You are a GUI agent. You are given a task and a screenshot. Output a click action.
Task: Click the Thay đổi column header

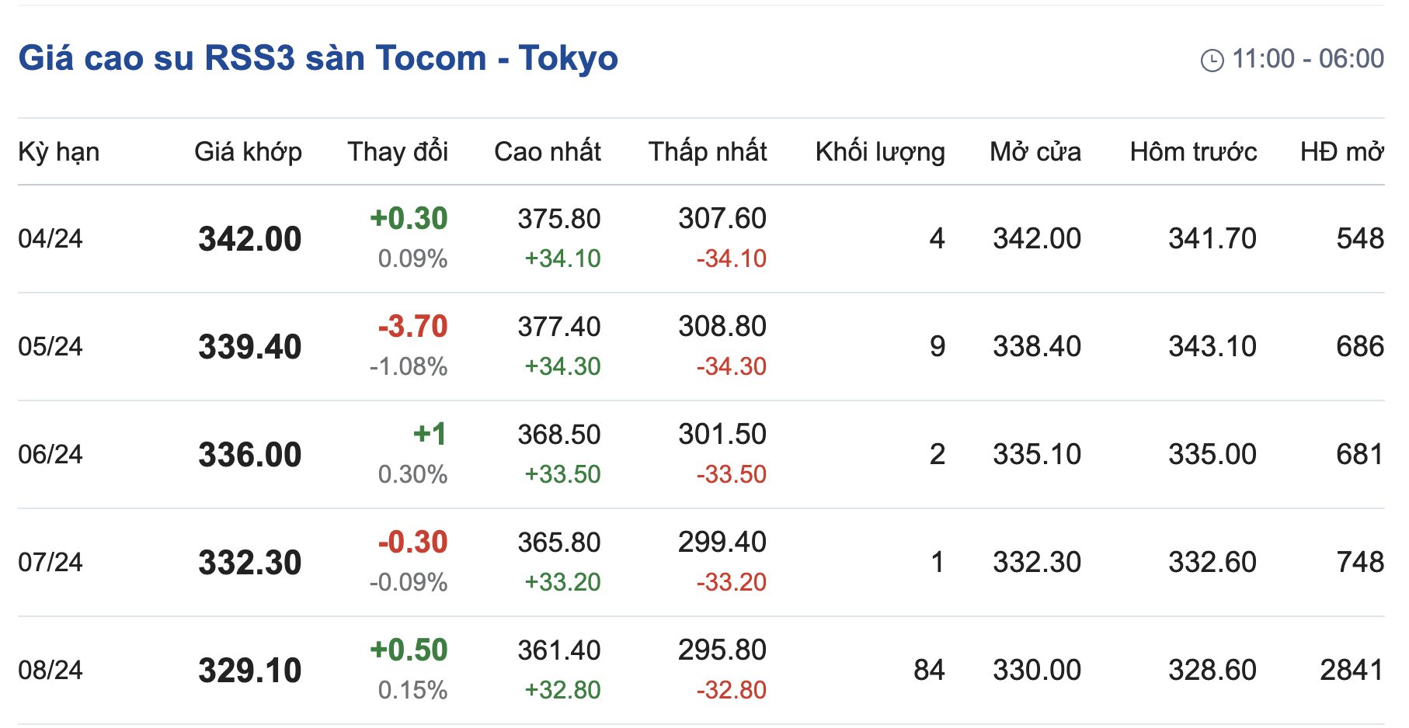pyautogui.click(x=398, y=152)
